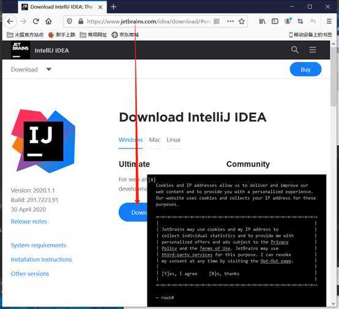This screenshot has width=339, height=309.
Task: Open the System requirements link
Action: 39,245
